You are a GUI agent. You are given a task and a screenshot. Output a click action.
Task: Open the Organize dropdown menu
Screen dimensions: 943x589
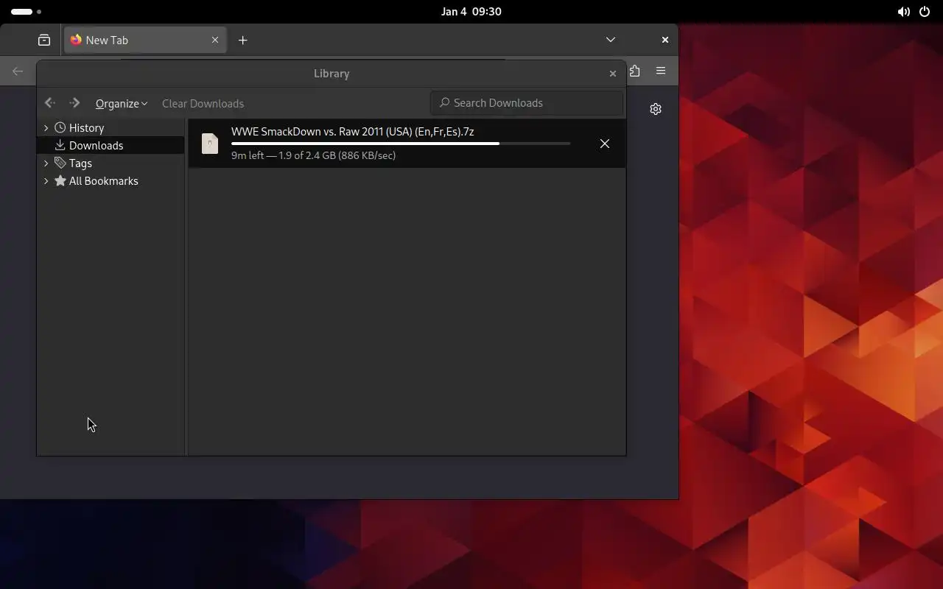122,104
